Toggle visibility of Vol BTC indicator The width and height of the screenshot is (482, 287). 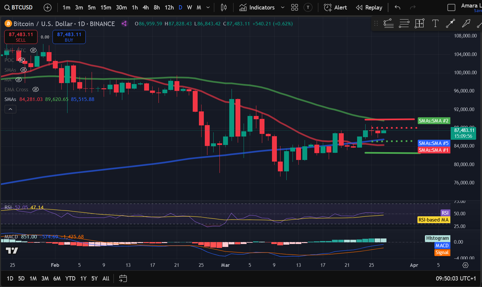[33, 50]
